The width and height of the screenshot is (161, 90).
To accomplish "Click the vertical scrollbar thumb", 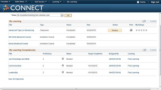I will pyautogui.click(x=160, y=50).
